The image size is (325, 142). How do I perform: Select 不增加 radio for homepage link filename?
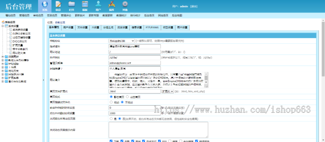point(122,102)
